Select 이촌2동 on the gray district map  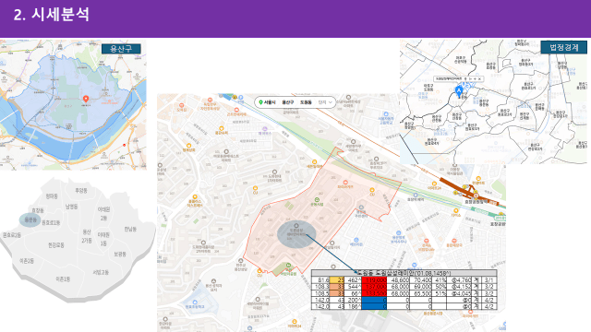click(27, 260)
